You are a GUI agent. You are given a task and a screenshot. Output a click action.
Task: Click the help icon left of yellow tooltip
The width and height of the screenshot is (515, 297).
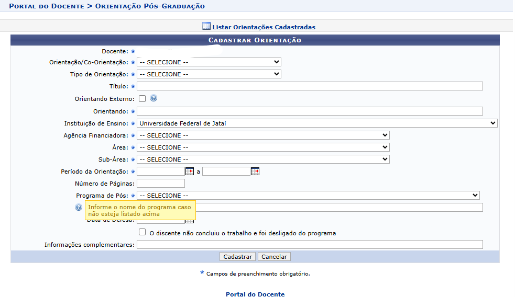coord(79,207)
